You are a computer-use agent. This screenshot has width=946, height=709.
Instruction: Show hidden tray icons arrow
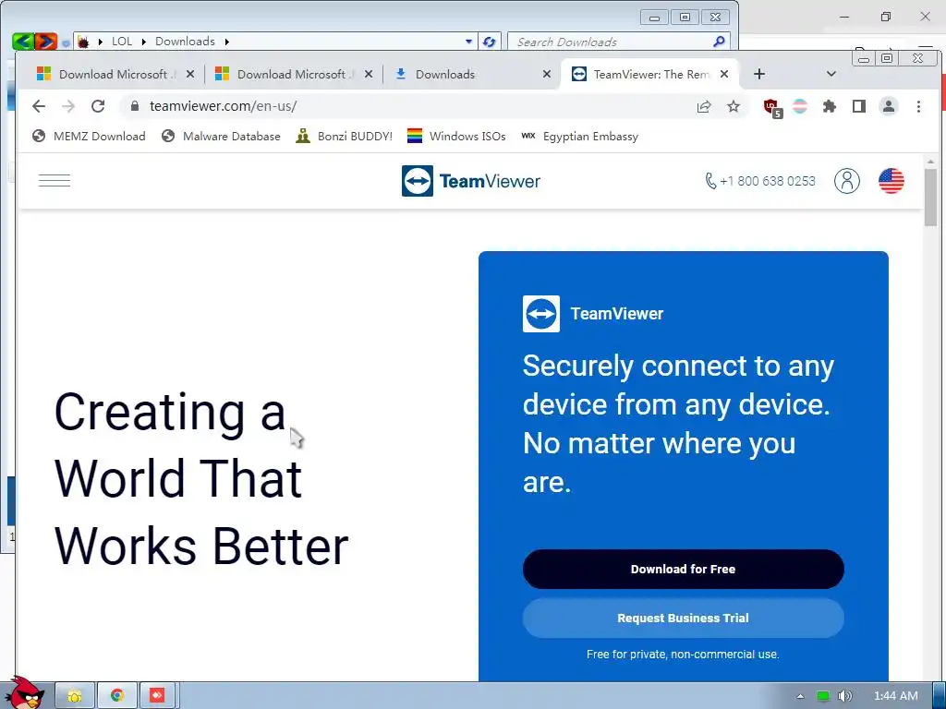pos(800,696)
